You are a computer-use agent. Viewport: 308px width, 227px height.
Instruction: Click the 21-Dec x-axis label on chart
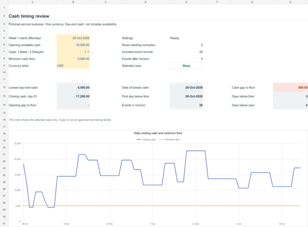tap(196, 223)
